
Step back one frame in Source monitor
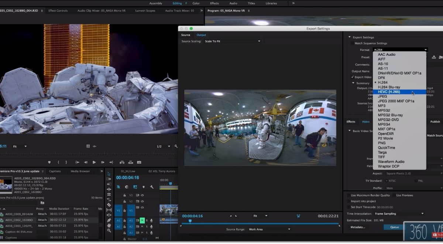pos(86,162)
